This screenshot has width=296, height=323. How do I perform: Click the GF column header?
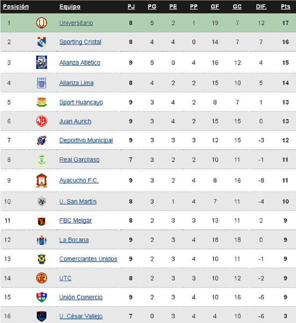pyautogui.click(x=215, y=6)
